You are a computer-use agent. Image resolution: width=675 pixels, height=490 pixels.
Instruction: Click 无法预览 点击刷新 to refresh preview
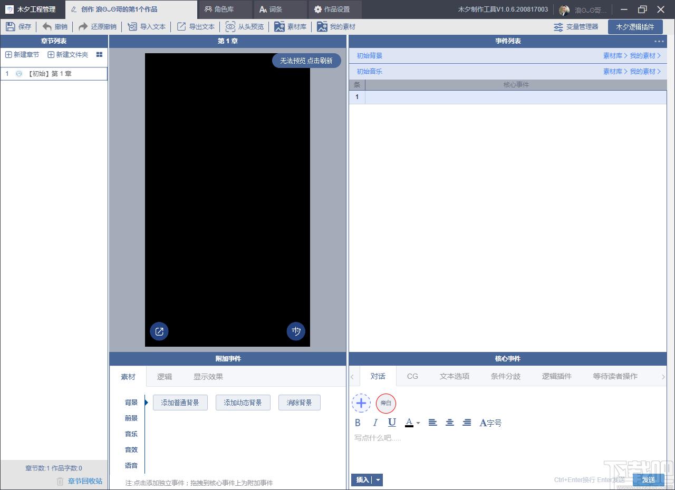coord(306,61)
